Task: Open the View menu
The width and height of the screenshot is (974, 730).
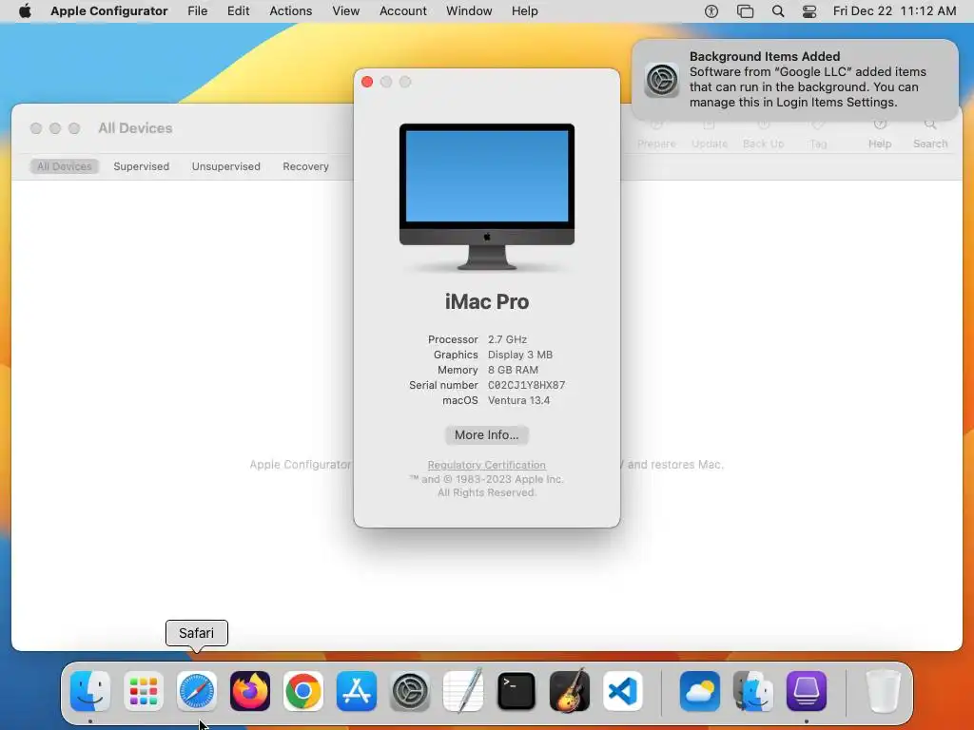Action: [x=345, y=11]
